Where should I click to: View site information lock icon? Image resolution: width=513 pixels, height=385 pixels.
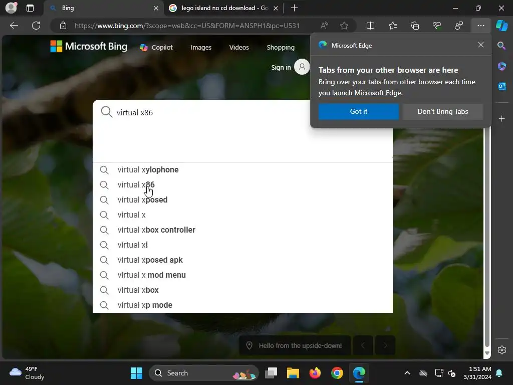click(x=63, y=26)
